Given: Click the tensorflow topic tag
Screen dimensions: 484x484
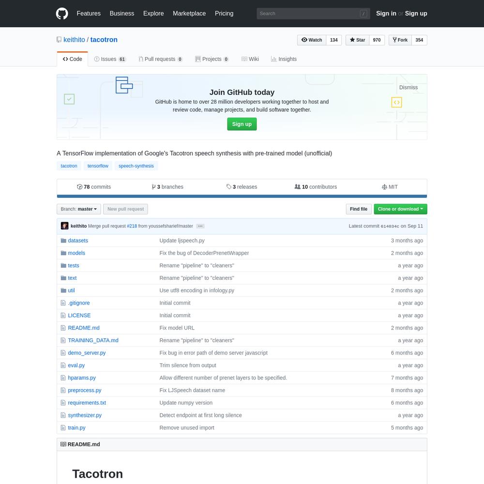Looking at the screenshot, I should 98,166.
